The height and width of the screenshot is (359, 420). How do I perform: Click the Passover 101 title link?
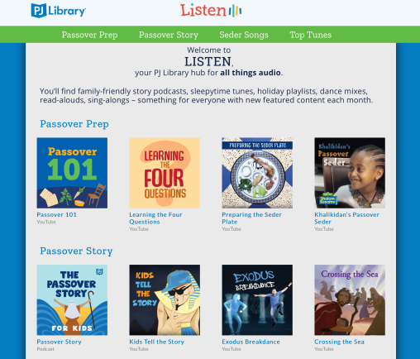(x=57, y=214)
